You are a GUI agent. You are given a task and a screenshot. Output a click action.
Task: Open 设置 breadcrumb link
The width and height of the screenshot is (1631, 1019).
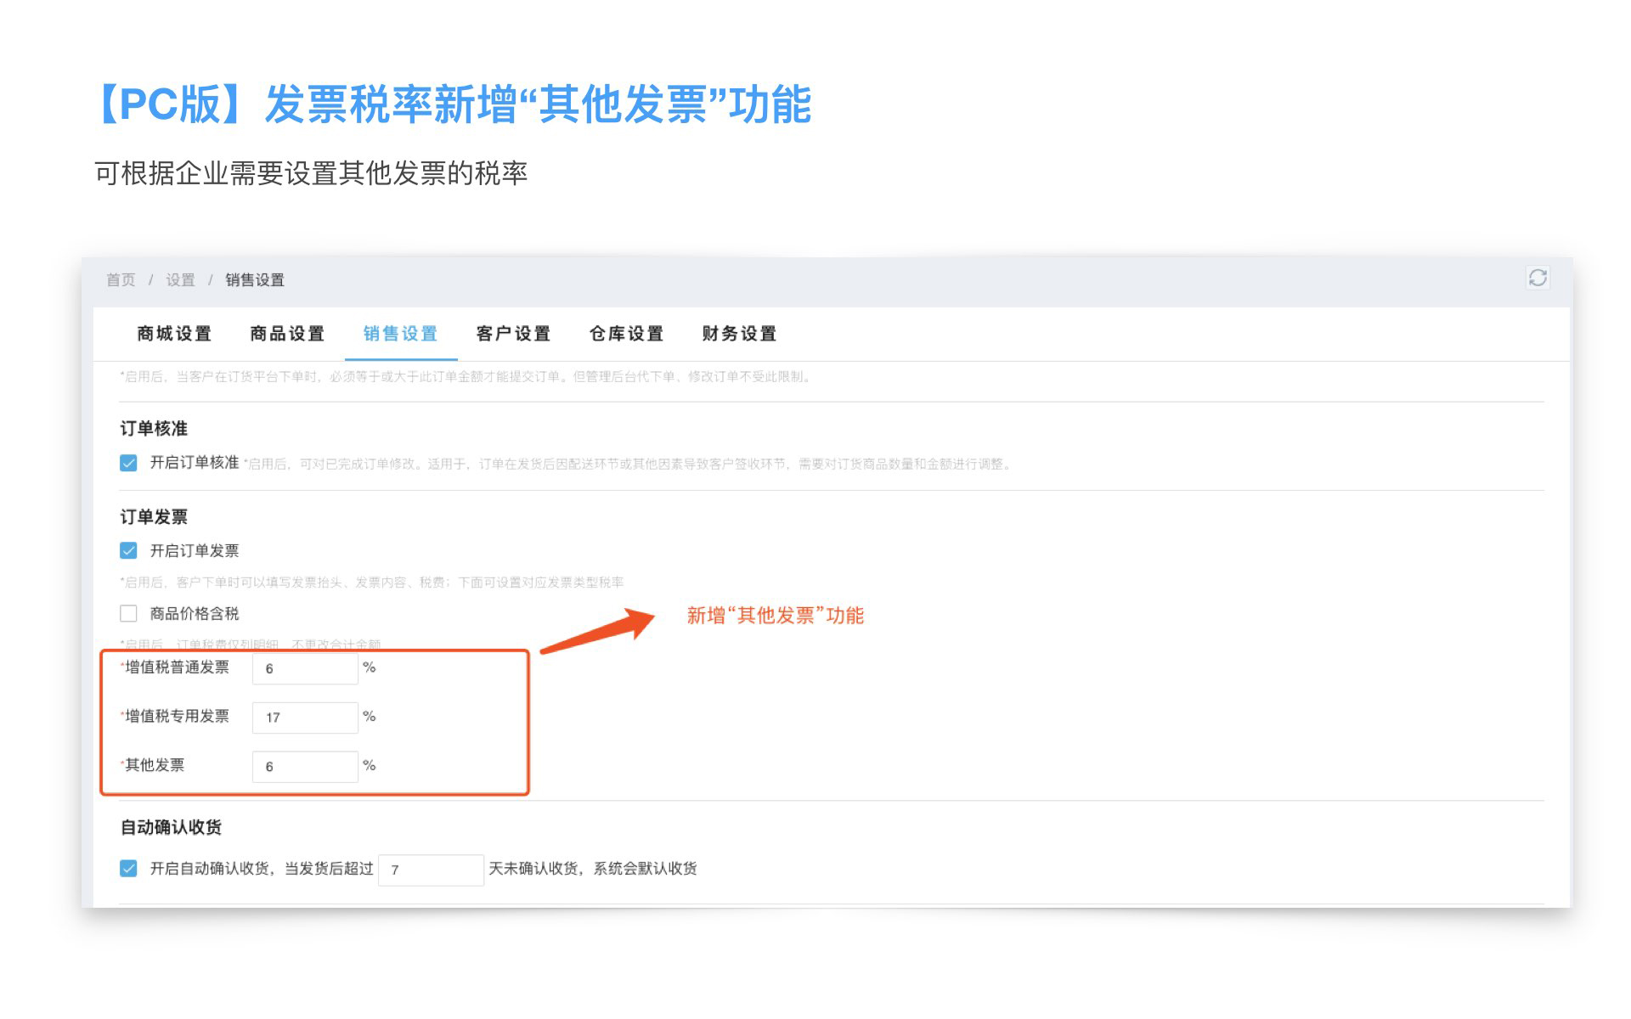click(180, 280)
